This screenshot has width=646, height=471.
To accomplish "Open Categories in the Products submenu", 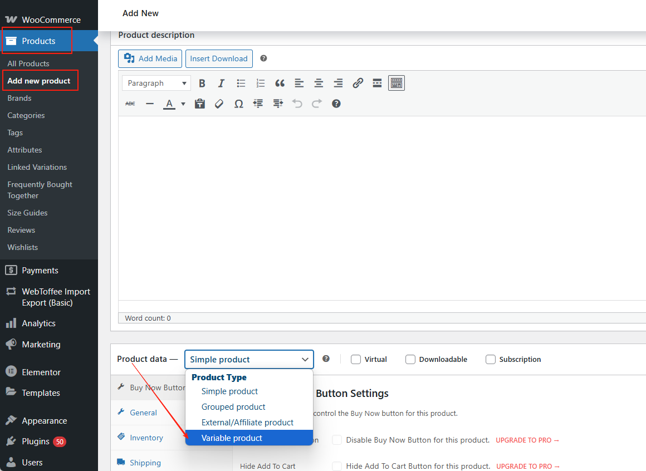I will pos(26,115).
